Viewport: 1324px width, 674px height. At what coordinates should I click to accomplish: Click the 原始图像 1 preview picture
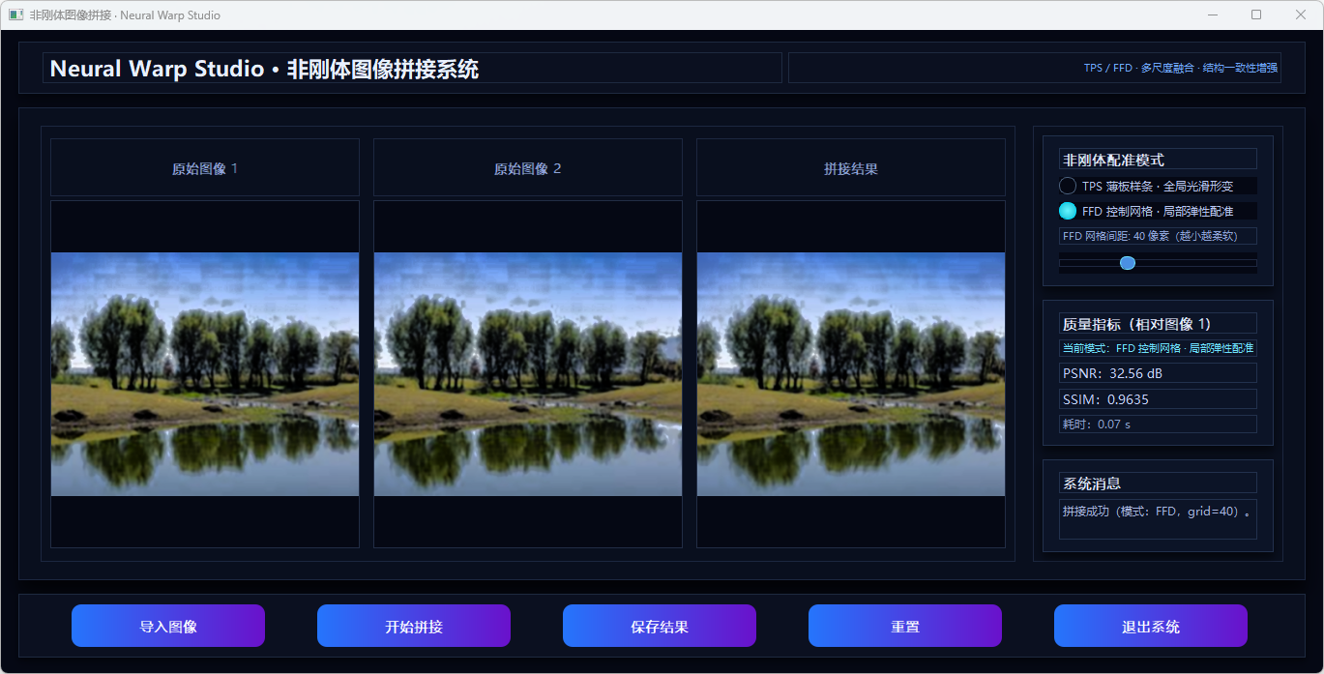click(x=205, y=374)
